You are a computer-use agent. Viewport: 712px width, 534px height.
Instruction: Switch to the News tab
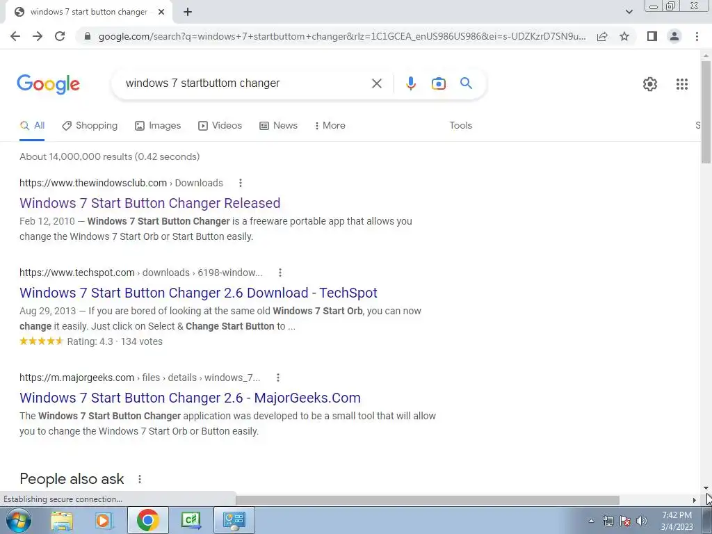pos(278,126)
